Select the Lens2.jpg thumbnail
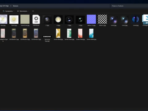 click(x=113, y=20)
